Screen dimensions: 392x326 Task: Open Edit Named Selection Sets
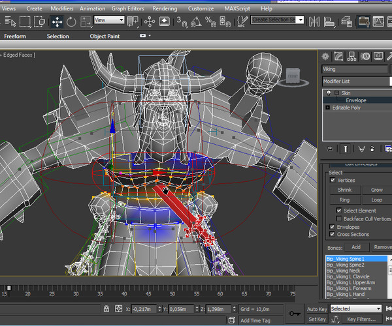tap(242, 22)
